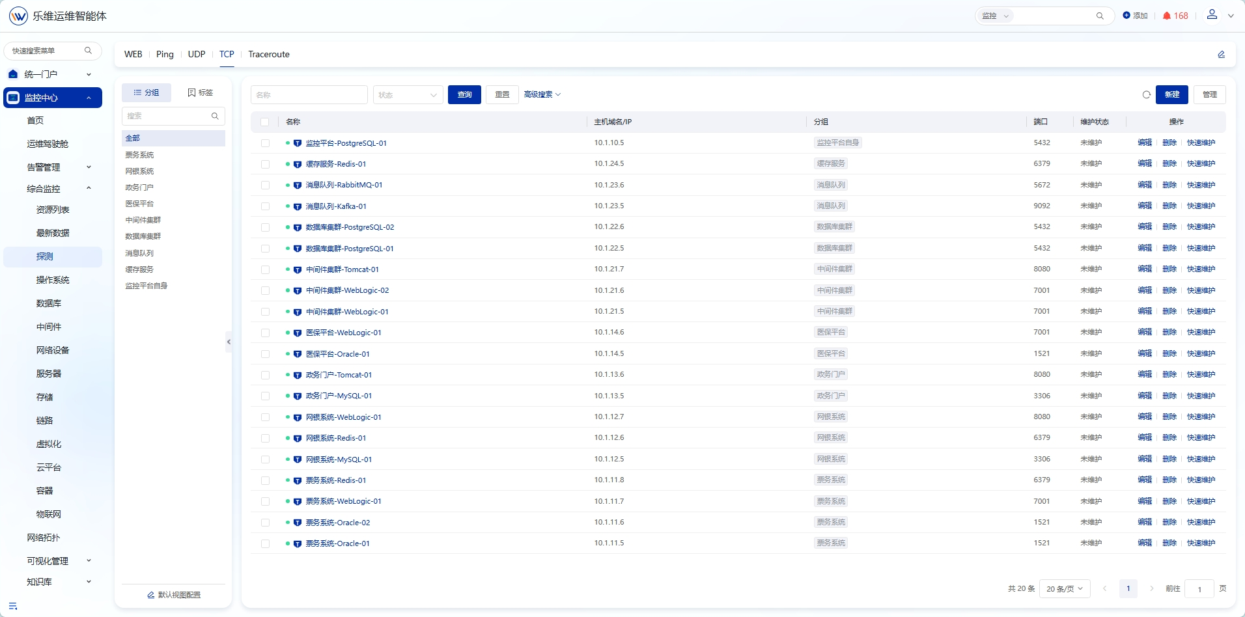This screenshot has width=1245, height=617.
Task: Go to previous page arrow
Action: tap(1104, 589)
